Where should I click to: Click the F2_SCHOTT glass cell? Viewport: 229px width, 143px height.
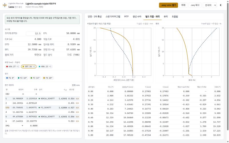coord(46,108)
